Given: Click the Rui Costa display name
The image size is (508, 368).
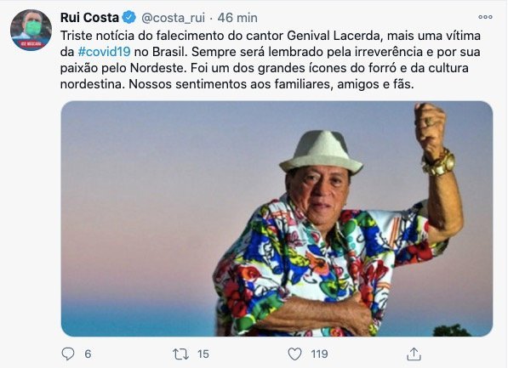Looking at the screenshot, I should [x=89, y=18].
